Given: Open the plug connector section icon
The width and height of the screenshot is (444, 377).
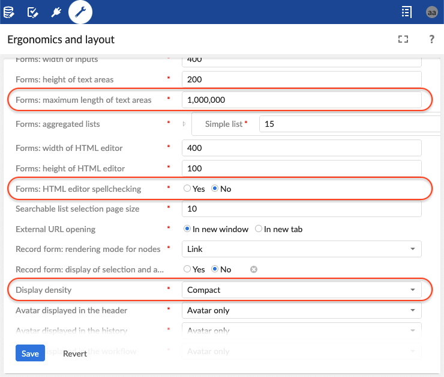Looking at the screenshot, I should (x=56, y=12).
